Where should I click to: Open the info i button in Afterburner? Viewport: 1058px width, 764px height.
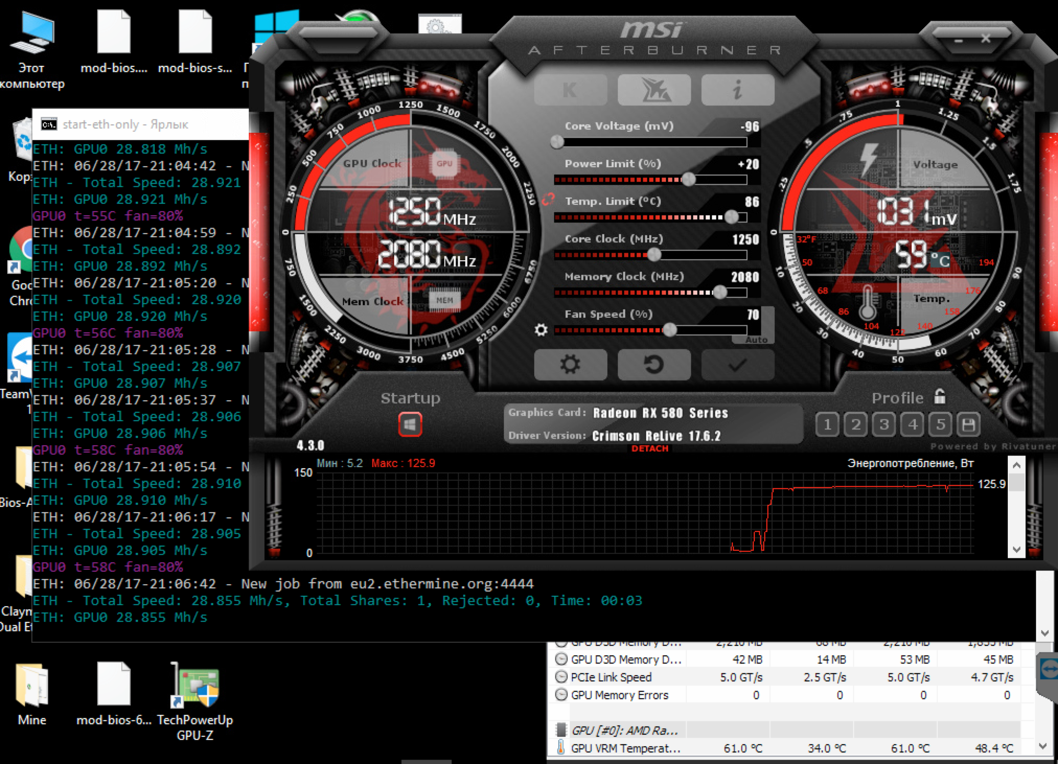738,90
